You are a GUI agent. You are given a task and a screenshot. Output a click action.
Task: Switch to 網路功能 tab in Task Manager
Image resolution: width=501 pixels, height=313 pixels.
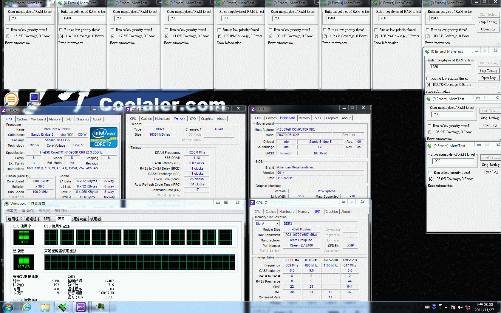click(x=79, y=219)
